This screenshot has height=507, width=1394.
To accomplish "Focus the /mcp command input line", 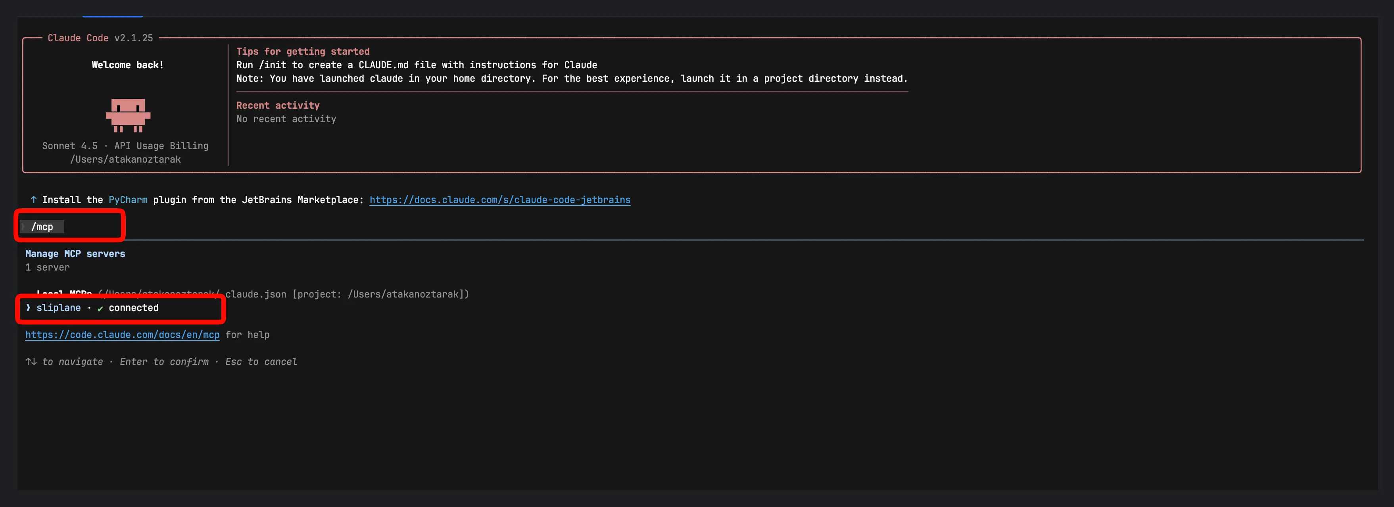I will 42,227.
